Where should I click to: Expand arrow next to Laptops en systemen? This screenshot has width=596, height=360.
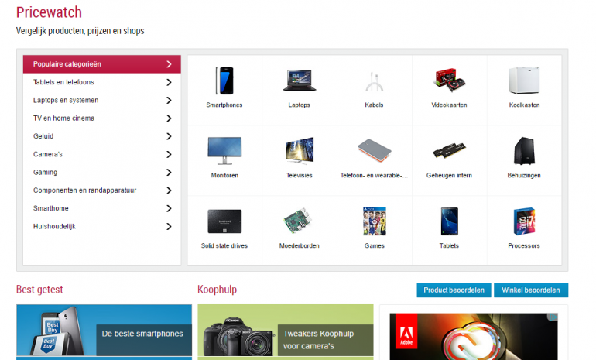click(x=170, y=101)
